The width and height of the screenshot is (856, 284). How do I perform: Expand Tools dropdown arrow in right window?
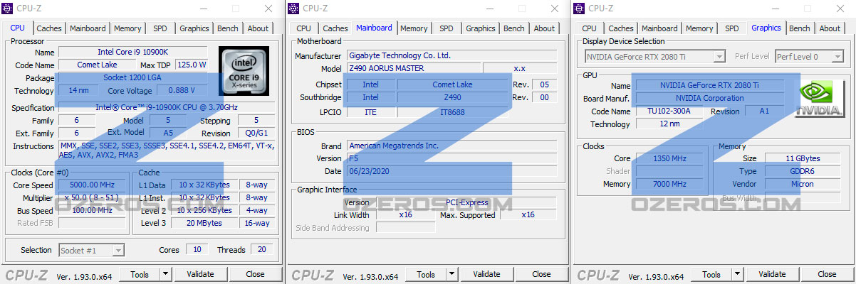(737, 274)
